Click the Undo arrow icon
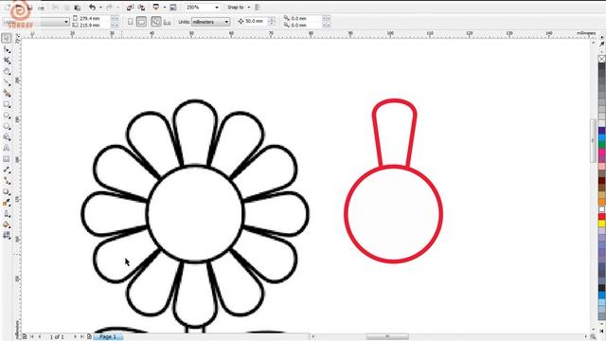The image size is (606, 341). coord(93,7)
